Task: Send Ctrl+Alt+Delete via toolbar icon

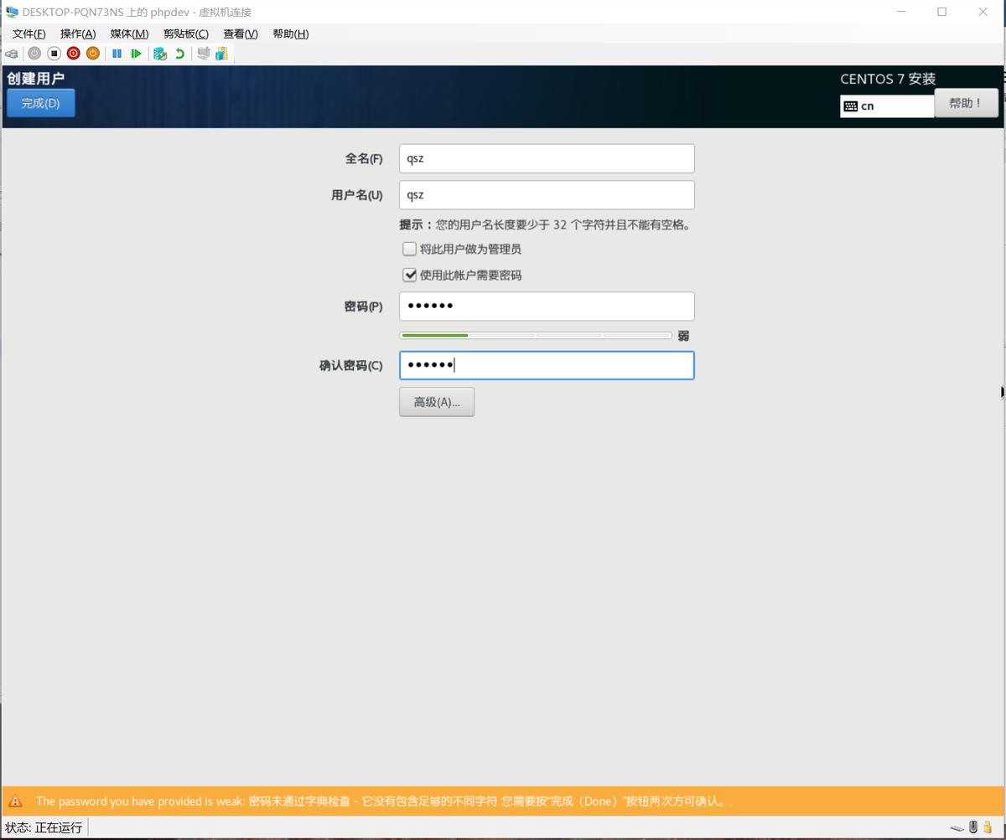Action: (x=11, y=53)
